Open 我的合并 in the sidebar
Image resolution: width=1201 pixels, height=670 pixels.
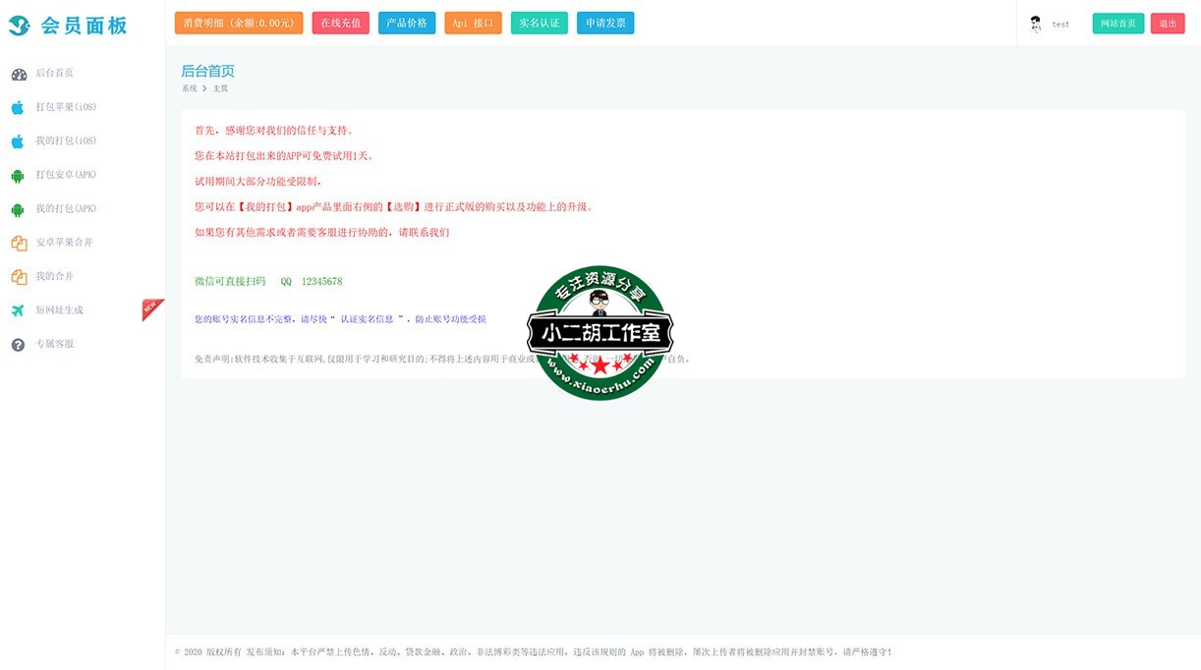click(x=54, y=276)
